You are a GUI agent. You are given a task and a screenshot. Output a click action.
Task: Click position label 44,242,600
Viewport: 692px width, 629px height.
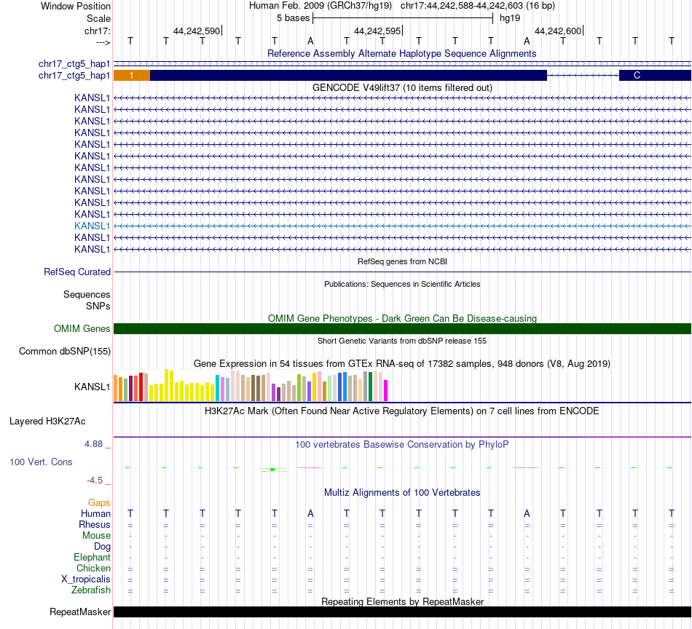pyautogui.click(x=558, y=31)
